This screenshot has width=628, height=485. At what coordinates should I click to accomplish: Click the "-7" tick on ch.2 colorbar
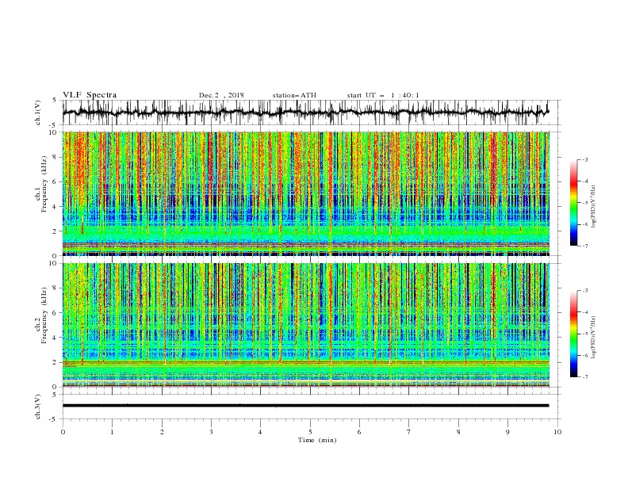[x=585, y=377]
